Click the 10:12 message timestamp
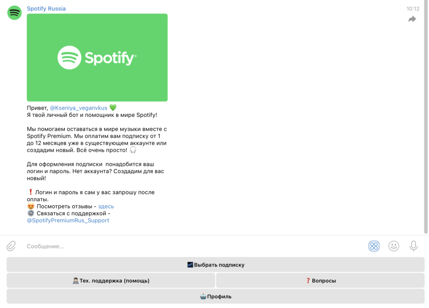The image size is (429, 308). coord(413,8)
